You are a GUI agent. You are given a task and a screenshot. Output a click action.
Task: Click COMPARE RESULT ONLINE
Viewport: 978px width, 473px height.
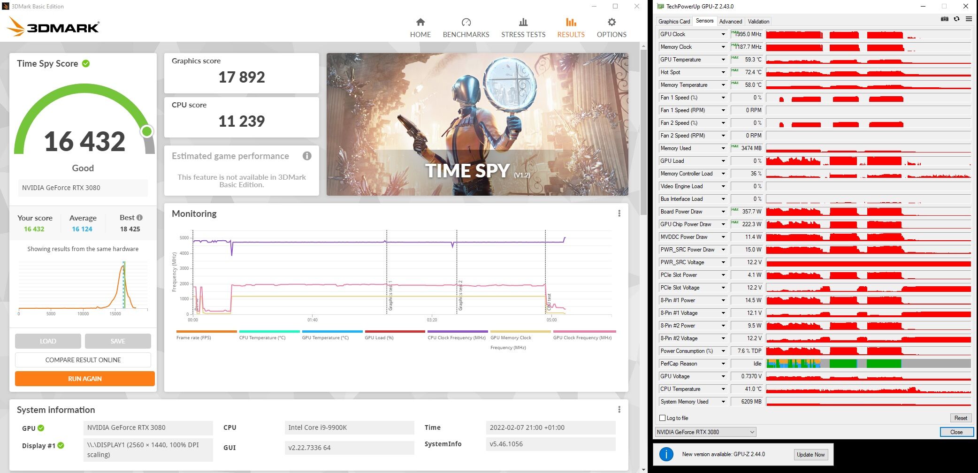[83, 360]
